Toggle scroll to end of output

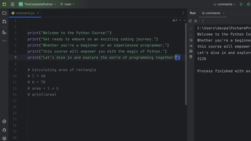click(x=191, y=46)
